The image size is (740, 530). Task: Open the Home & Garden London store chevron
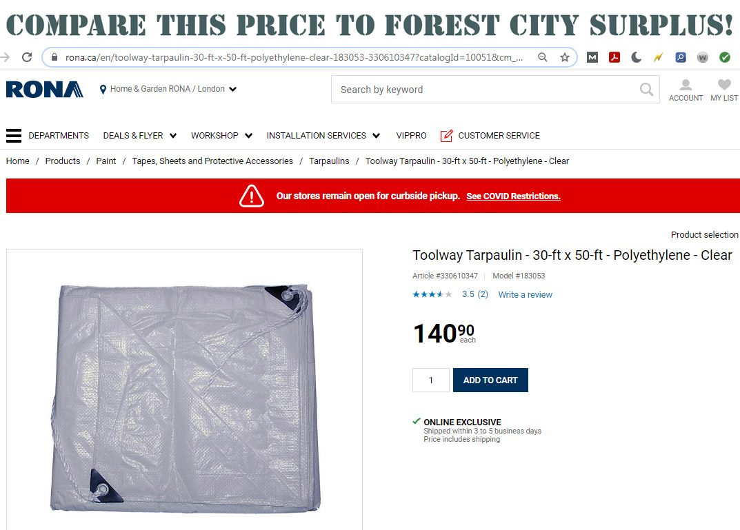pos(233,89)
